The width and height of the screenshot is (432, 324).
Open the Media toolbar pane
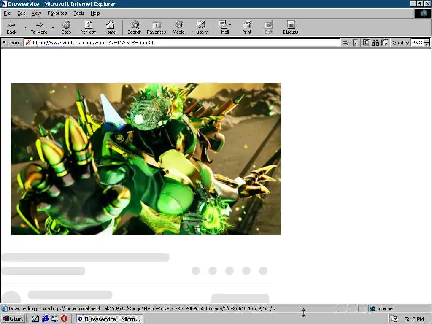click(x=178, y=27)
